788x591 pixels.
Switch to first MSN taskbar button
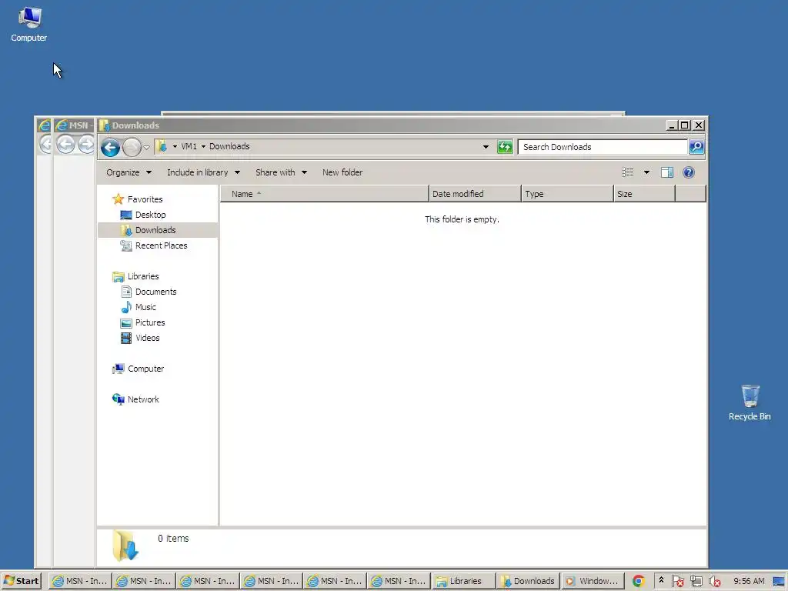coord(80,581)
